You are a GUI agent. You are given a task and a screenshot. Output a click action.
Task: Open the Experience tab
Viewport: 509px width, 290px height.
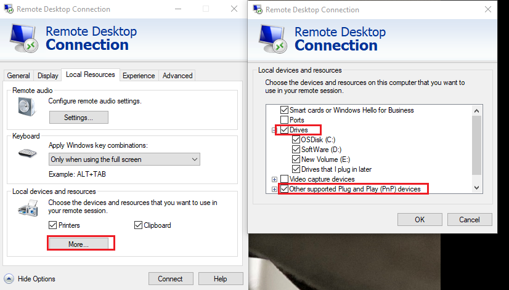click(139, 76)
